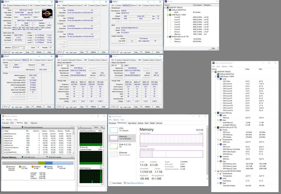This screenshot has height=194, width=281.
Task: Click Validate in the CPU-Z Caches window
Action: click(x=93, y=52)
